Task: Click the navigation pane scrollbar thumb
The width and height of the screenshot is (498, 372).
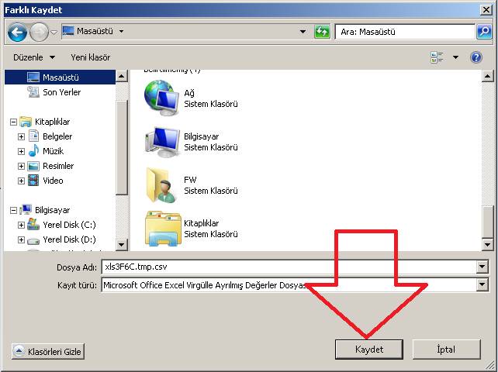Action: point(122,147)
